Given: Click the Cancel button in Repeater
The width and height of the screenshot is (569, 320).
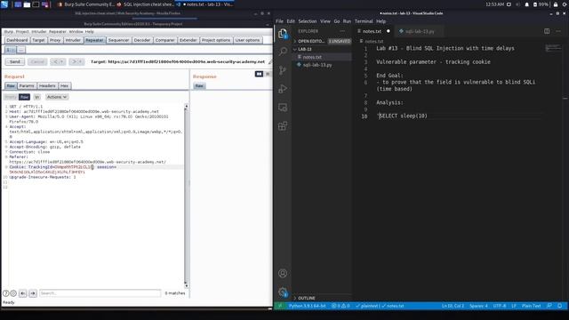Looking at the screenshot, I should point(37,61).
